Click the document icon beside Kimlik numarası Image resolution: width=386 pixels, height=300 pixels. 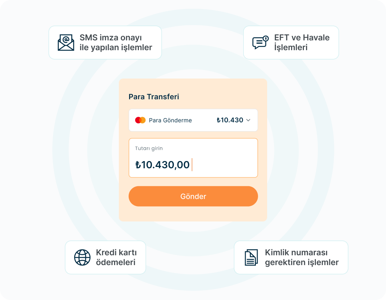pyautogui.click(x=251, y=257)
